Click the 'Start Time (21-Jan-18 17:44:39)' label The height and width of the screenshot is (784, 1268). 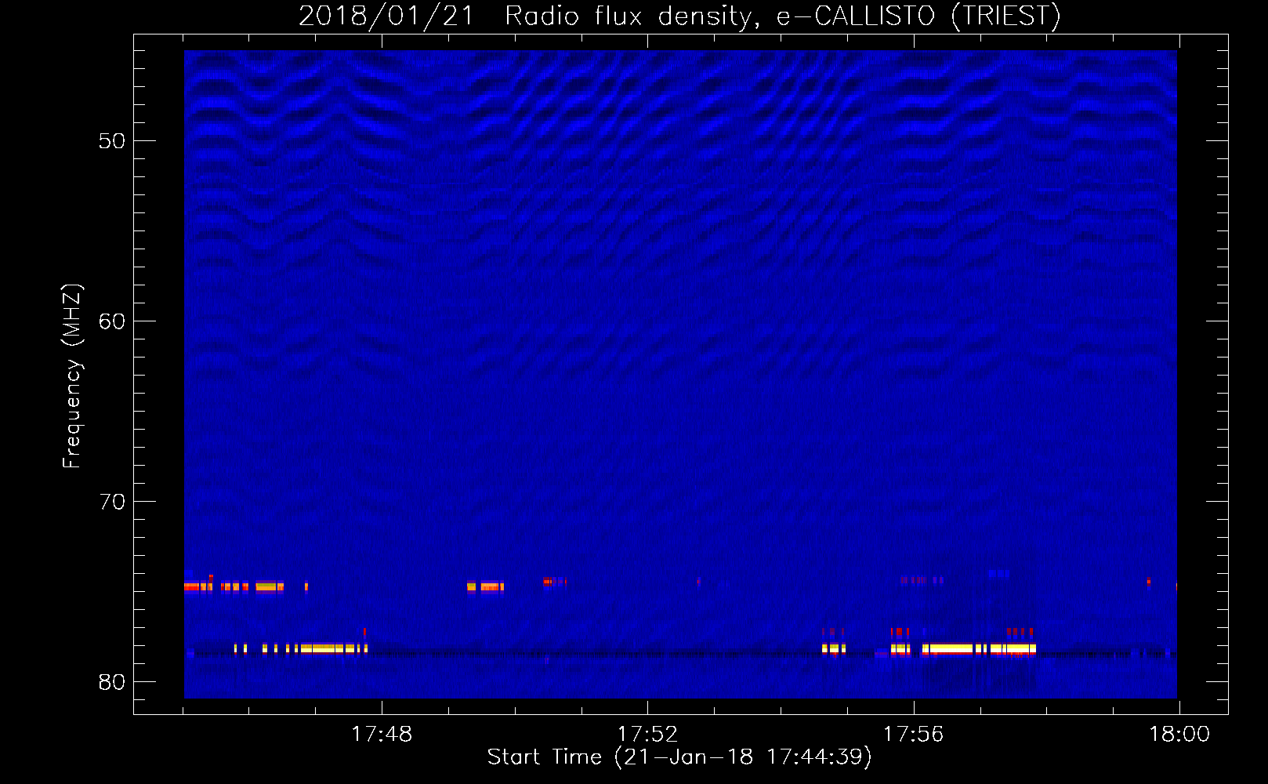click(679, 757)
